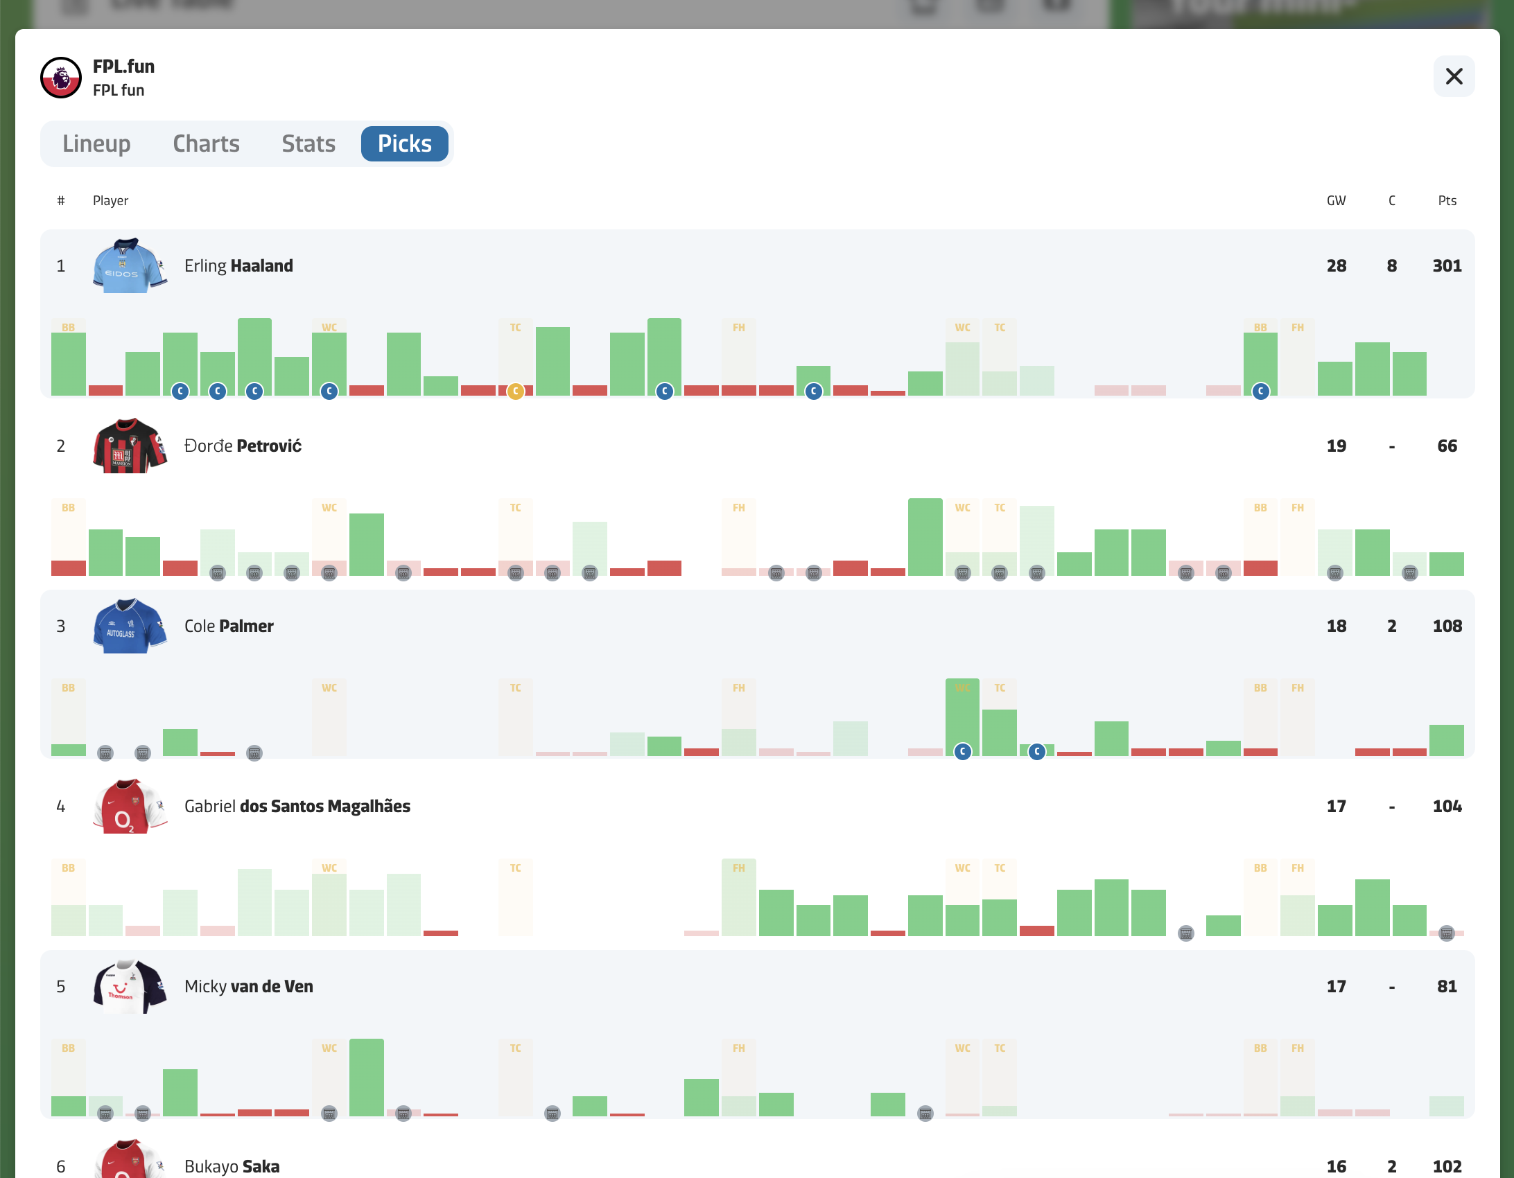
Task: Sort by the Pts column header
Action: click(1447, 201)
